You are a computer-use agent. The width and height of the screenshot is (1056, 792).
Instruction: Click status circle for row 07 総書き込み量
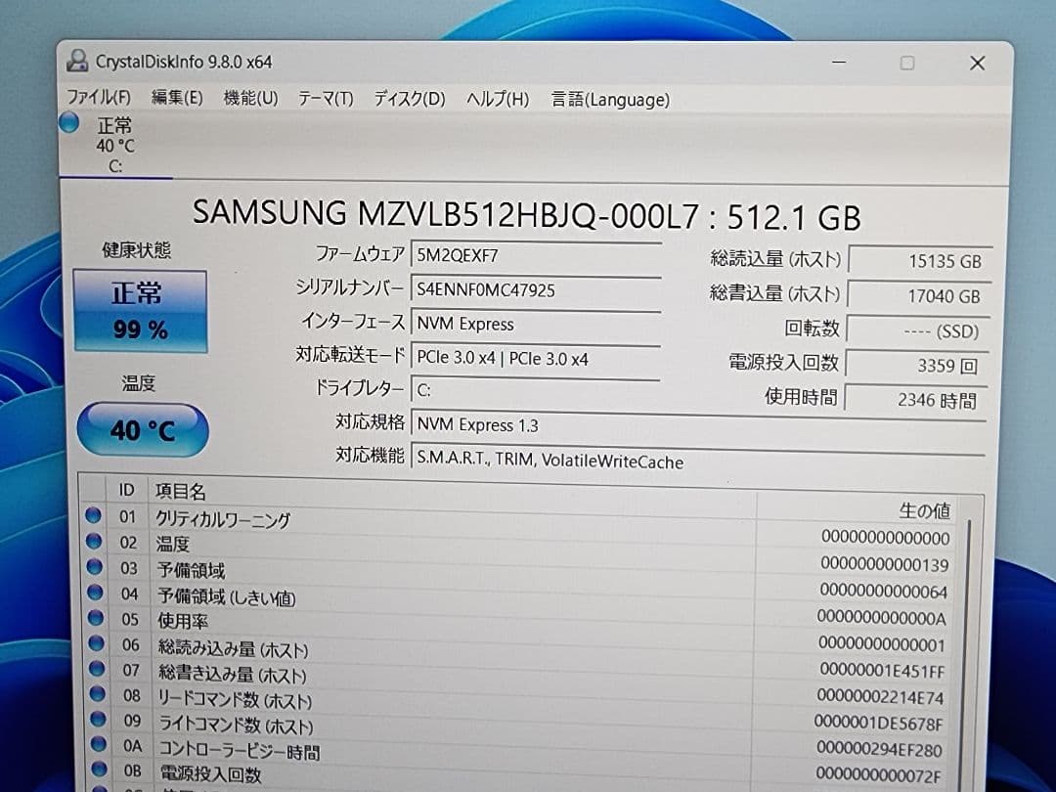tap(97, 669)
